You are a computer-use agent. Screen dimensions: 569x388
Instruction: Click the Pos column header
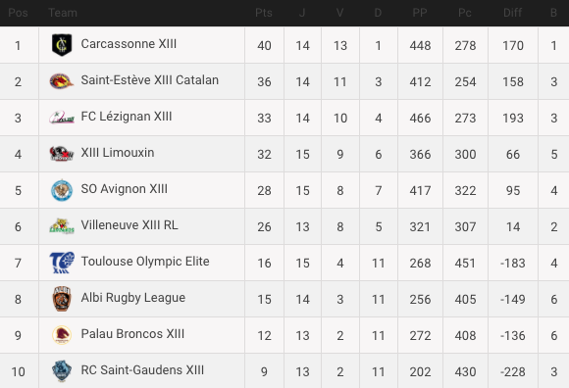tap(18, 13)
